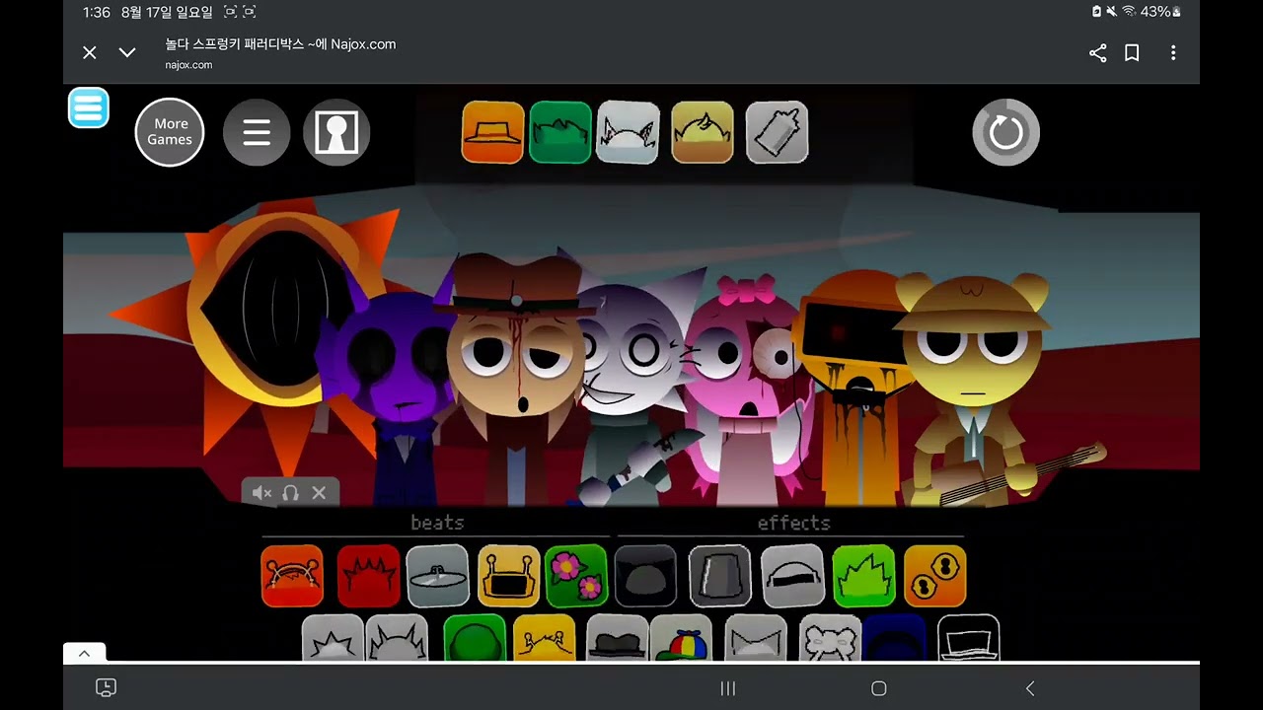The height and width of the screenshot is (710, 1263).
Task: Click the effects section label
Action: point(794,523)
